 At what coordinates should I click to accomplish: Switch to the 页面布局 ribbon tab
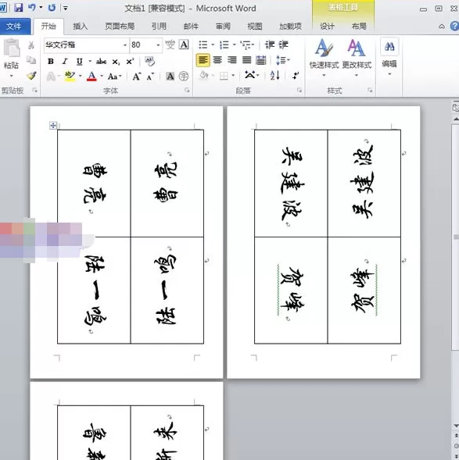click(120, 27)
